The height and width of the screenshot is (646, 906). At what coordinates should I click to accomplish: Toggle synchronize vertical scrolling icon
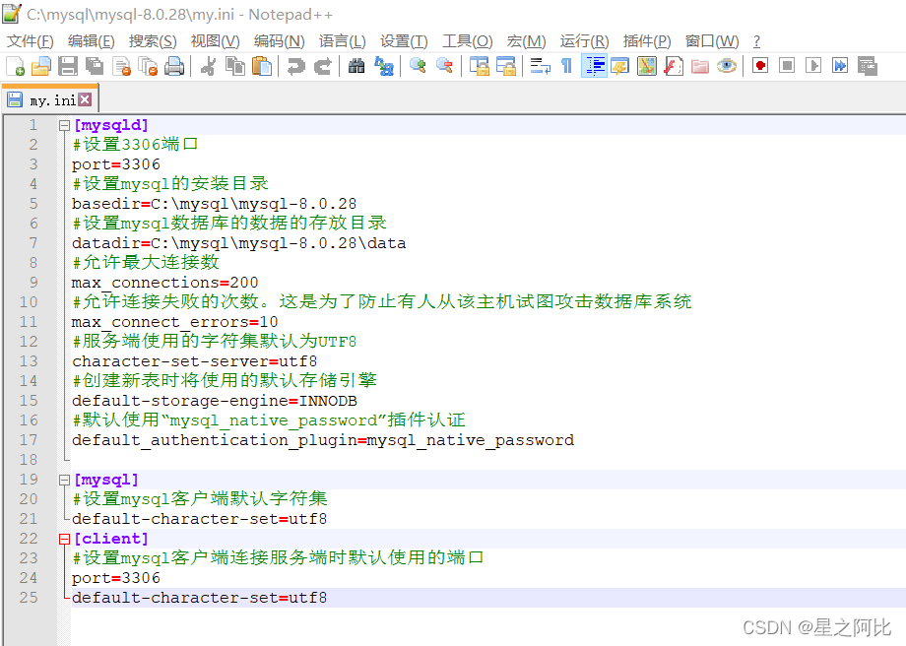click(479, 66)
